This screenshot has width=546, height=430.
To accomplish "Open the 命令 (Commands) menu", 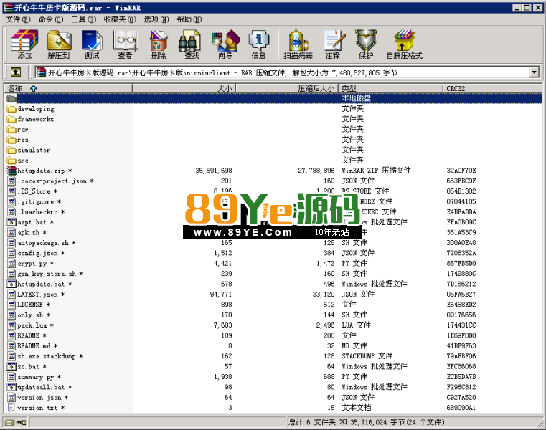I will coord(51,19).
